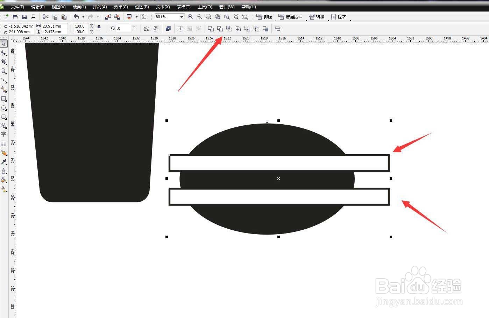Image resolution: width=489 pixels, height=318 pixels.
Task: Open the 效果(C) menu
Action: [121, 7]
